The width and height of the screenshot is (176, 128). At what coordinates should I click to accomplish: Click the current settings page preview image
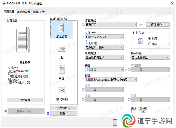point(23,40)
